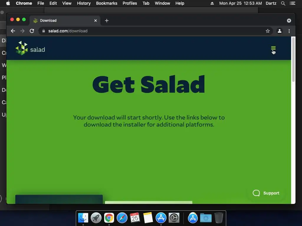
Task: Click the Get Salad heading
Action: tap(149, 84)
